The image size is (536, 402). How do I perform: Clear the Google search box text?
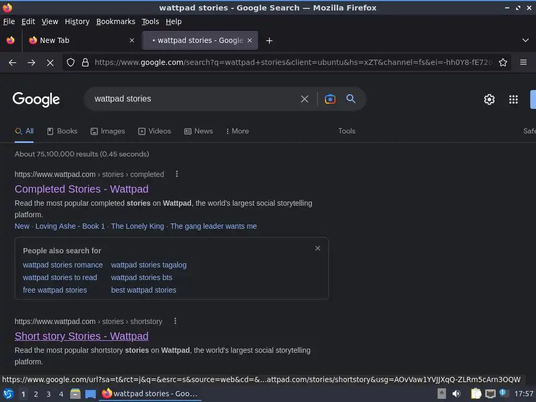click(x=304, y=99)
